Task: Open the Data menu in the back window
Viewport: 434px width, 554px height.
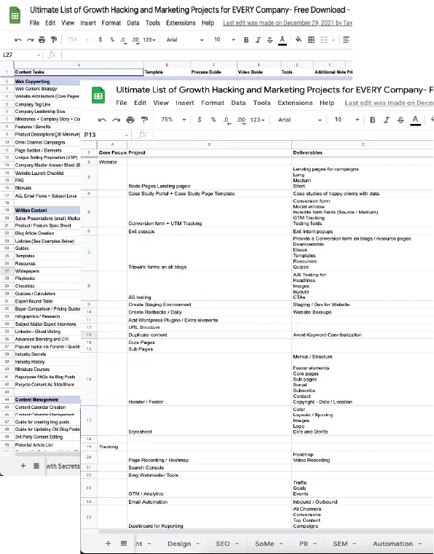Action: point(133,23)
